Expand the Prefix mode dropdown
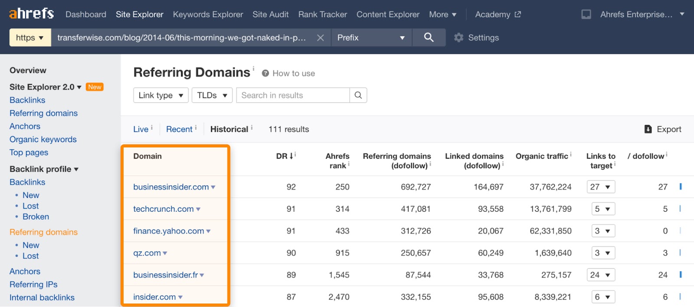The height and width of the screenshot is (307, 694). pyautogui.click(x=371, y=38)
